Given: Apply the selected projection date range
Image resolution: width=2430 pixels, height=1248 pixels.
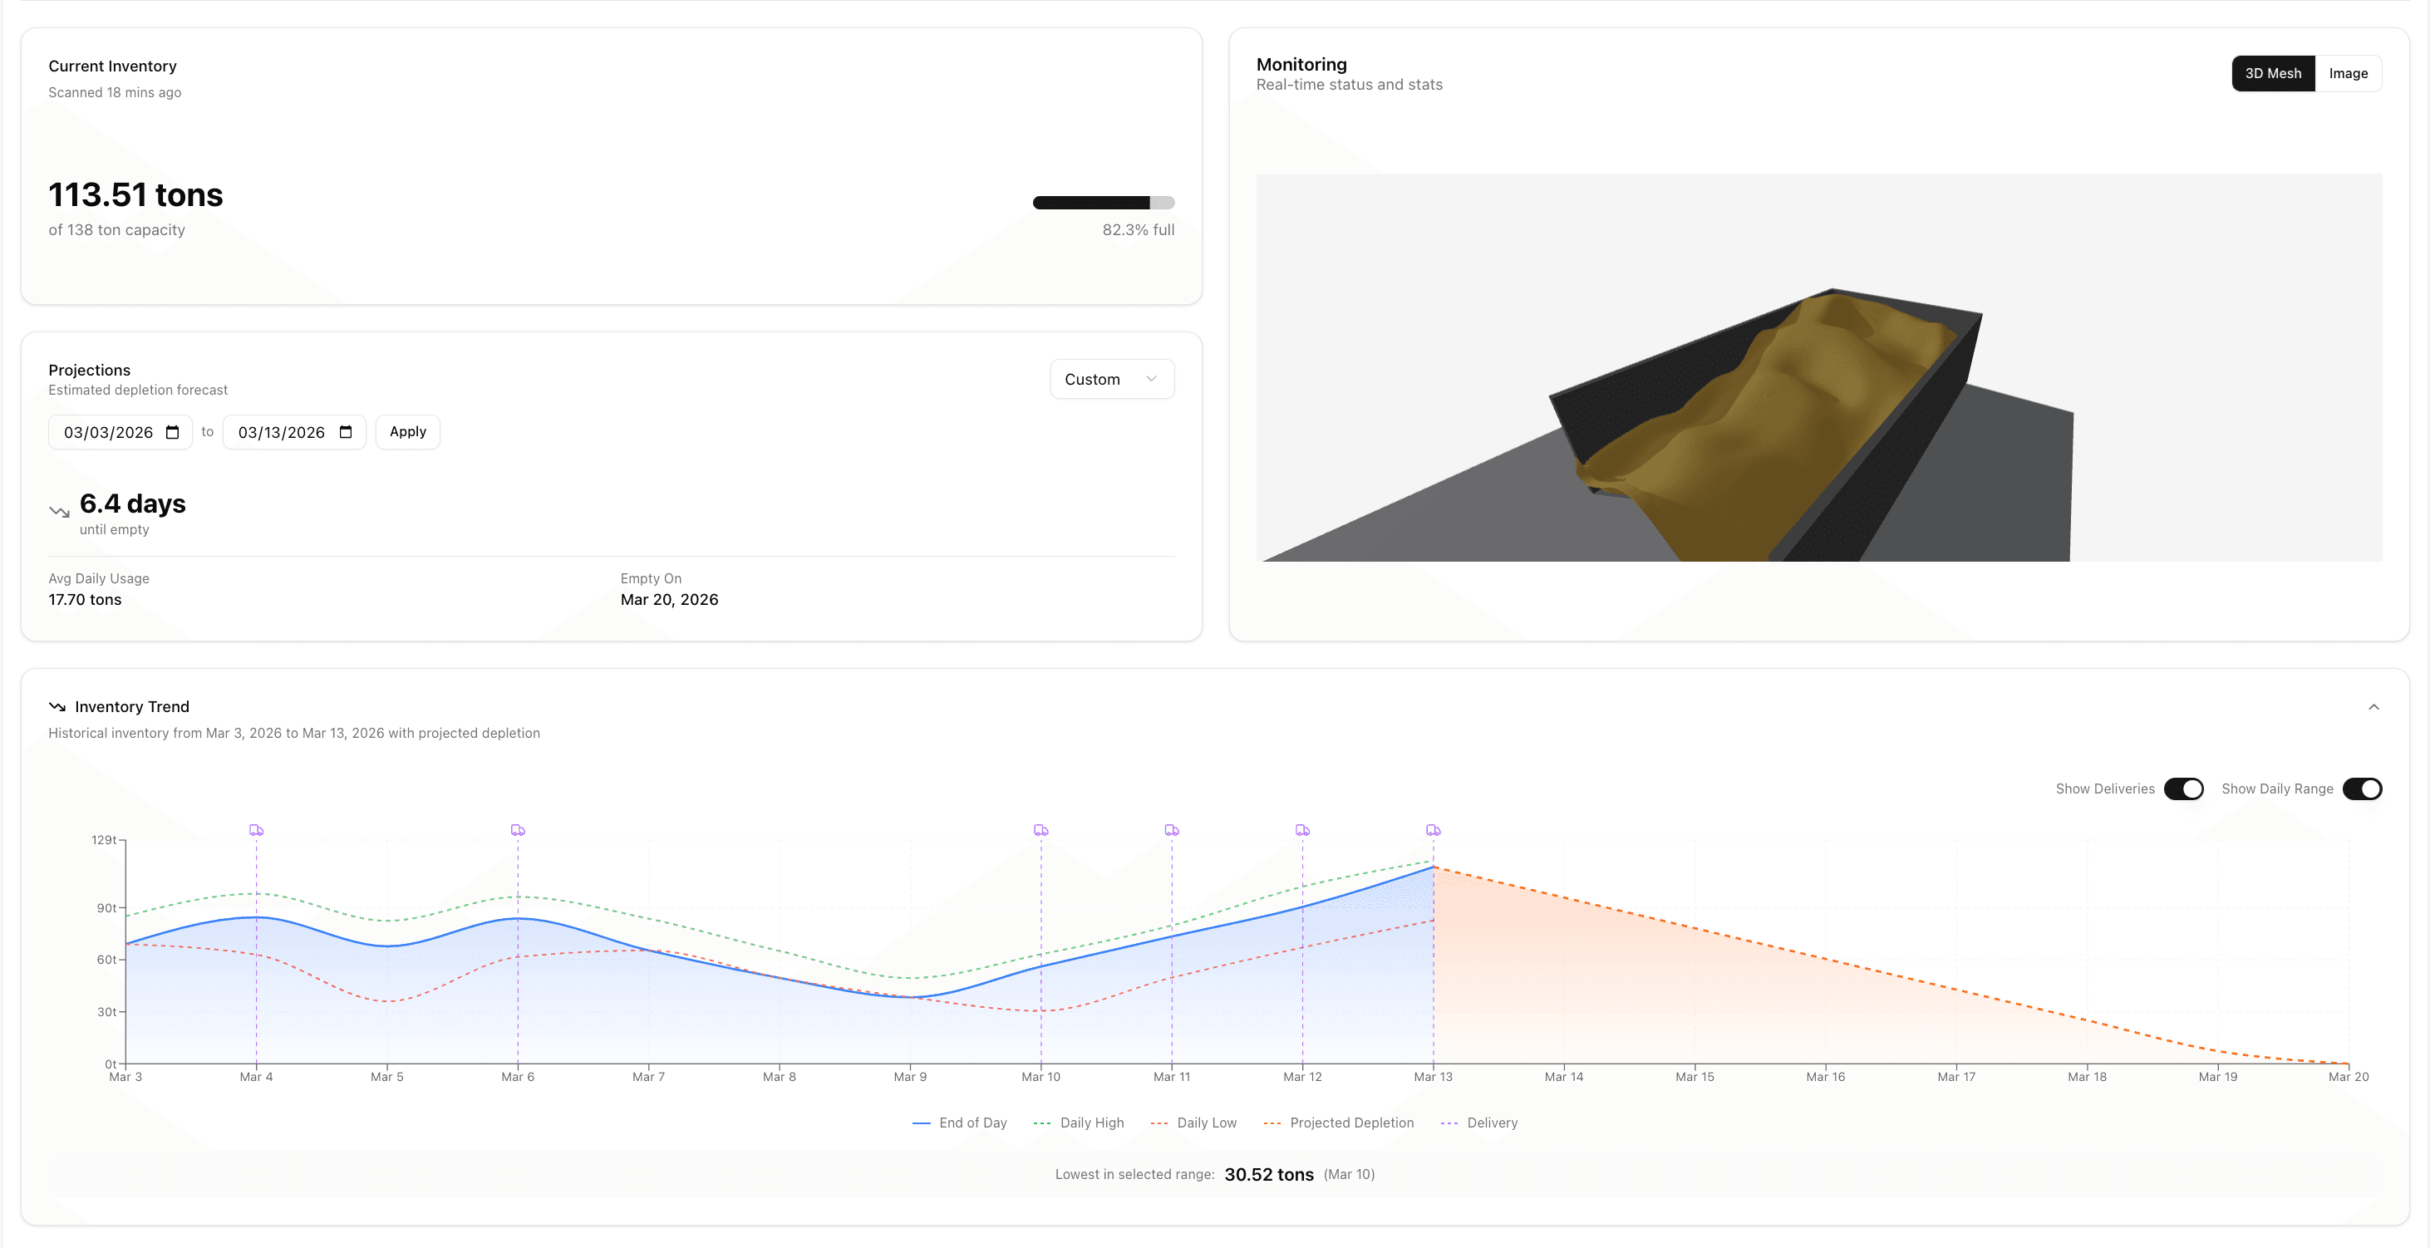Looking at the screenshot, I should click(x=406, y=431).
